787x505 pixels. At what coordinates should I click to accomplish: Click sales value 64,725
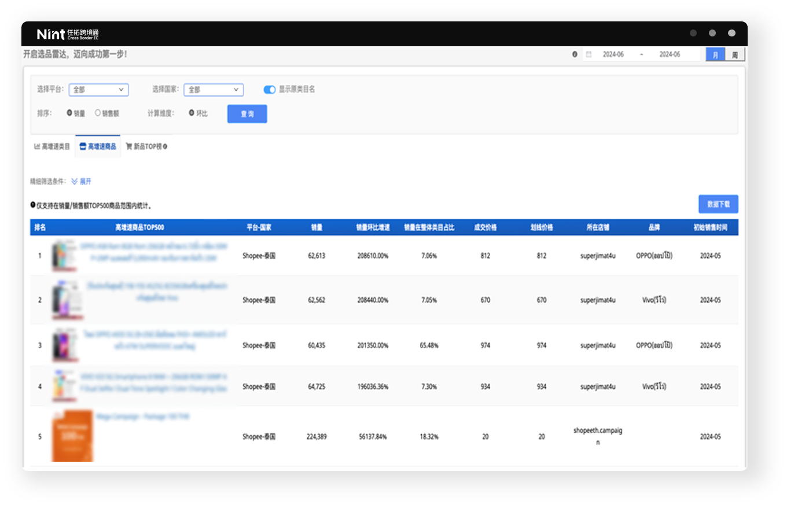[x=317, y=386]
